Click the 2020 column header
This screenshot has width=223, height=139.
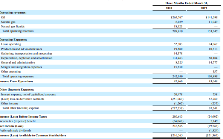click(169, 8)
